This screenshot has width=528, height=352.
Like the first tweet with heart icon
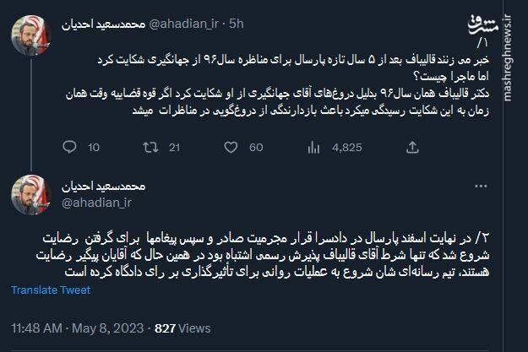pos(230,149)
